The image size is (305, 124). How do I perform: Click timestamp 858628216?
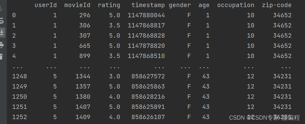(148, 97)
